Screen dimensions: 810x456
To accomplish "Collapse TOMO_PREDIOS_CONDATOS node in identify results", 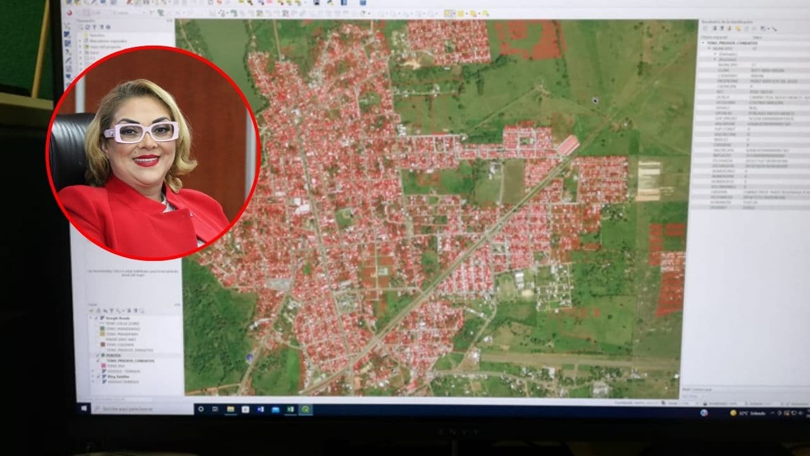I will [x=702, y=43].
